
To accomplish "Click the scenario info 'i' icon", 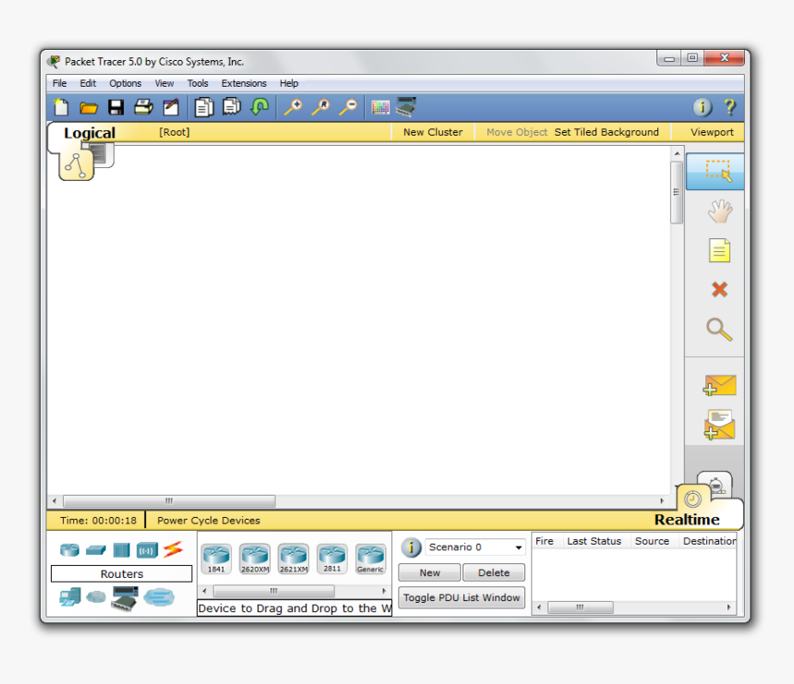I will [411, 547].
